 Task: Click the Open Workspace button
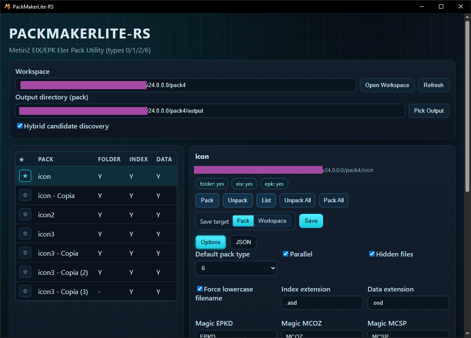point(387,85)
